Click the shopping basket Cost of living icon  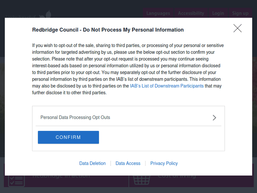[142, 180]
